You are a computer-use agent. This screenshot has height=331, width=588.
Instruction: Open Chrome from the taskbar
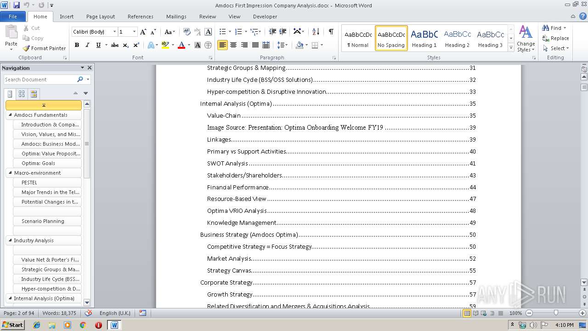click(x=83, y=325)
